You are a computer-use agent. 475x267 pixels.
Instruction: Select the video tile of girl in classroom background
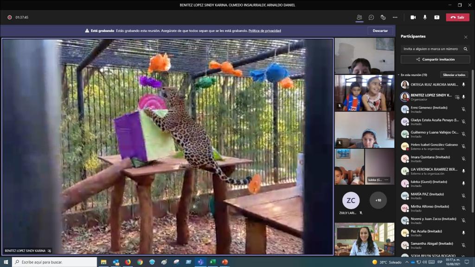365,239
